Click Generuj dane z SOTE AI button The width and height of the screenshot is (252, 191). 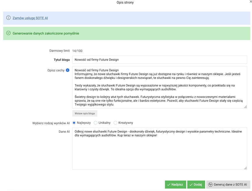click(x=228, y=185)
